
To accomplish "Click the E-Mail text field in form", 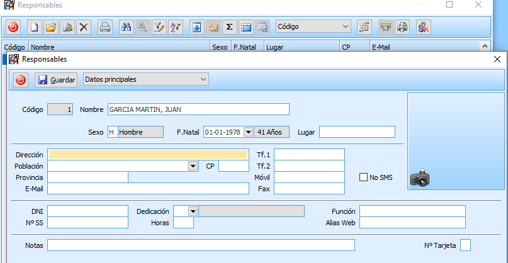I will [x=148, y=189].
